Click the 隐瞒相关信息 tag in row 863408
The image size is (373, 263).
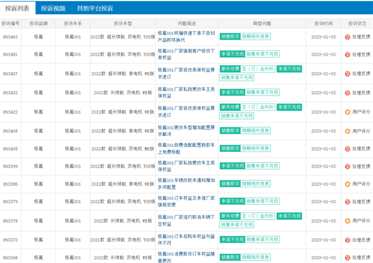(256, 130)
